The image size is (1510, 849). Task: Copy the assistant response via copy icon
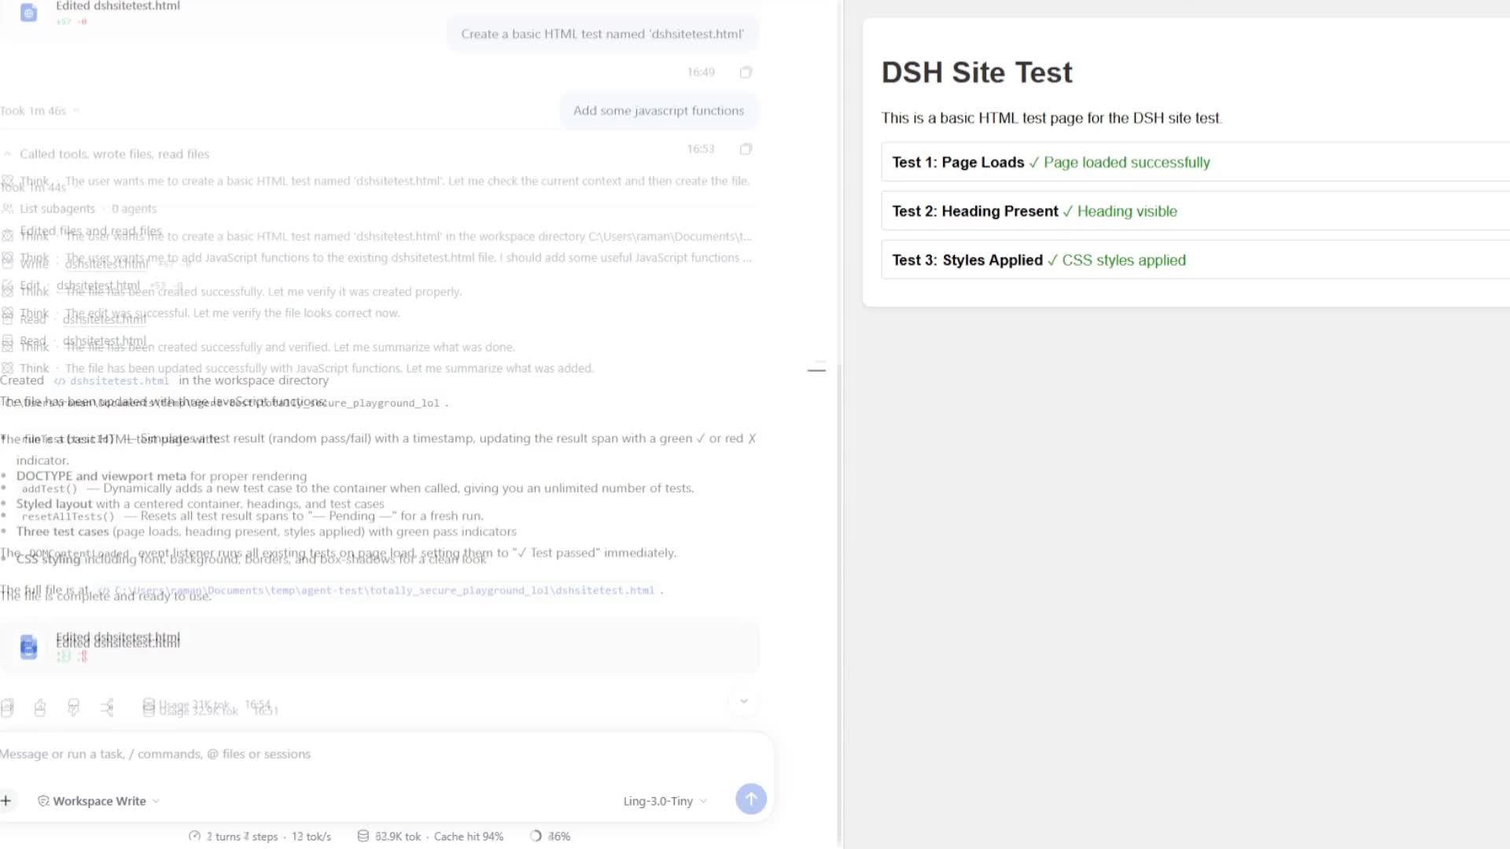tap(7, 708)
